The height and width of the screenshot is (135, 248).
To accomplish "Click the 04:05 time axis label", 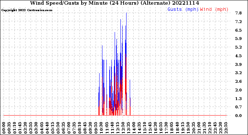I will [x=42, y=128].
